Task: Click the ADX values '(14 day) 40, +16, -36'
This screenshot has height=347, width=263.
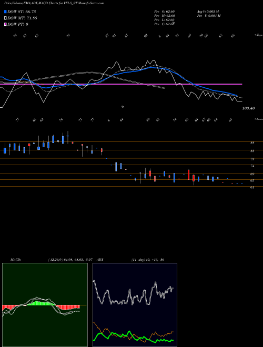Action: [148, 260]
